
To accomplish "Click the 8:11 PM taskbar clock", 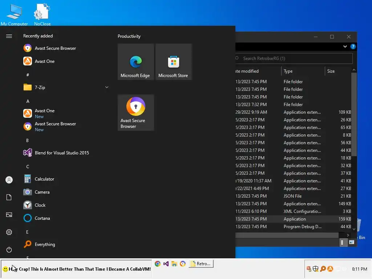I will click(x=359, y=269).
